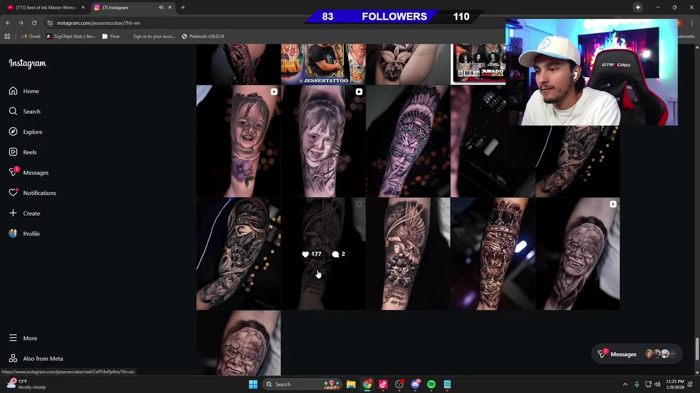The height and width of the screenshot is (393, 700).
Task: Open Also from Meta
Action: click(36, 359)
